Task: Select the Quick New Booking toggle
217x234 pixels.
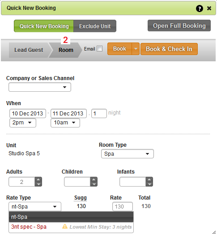Action: pyautogui.click(x=44, y=26)
